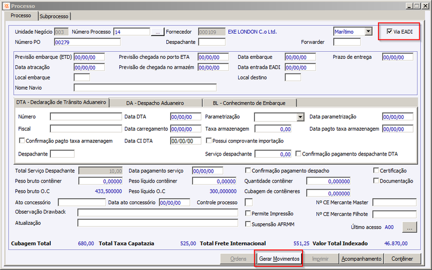The image size is (432, 270).
Task: Select the Data embarque field
Action: [300, 57]
